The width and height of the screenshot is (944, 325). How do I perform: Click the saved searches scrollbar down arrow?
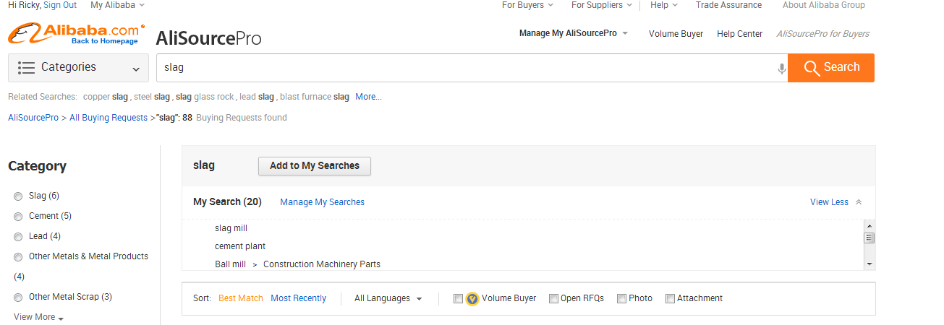tap(869, 264)
